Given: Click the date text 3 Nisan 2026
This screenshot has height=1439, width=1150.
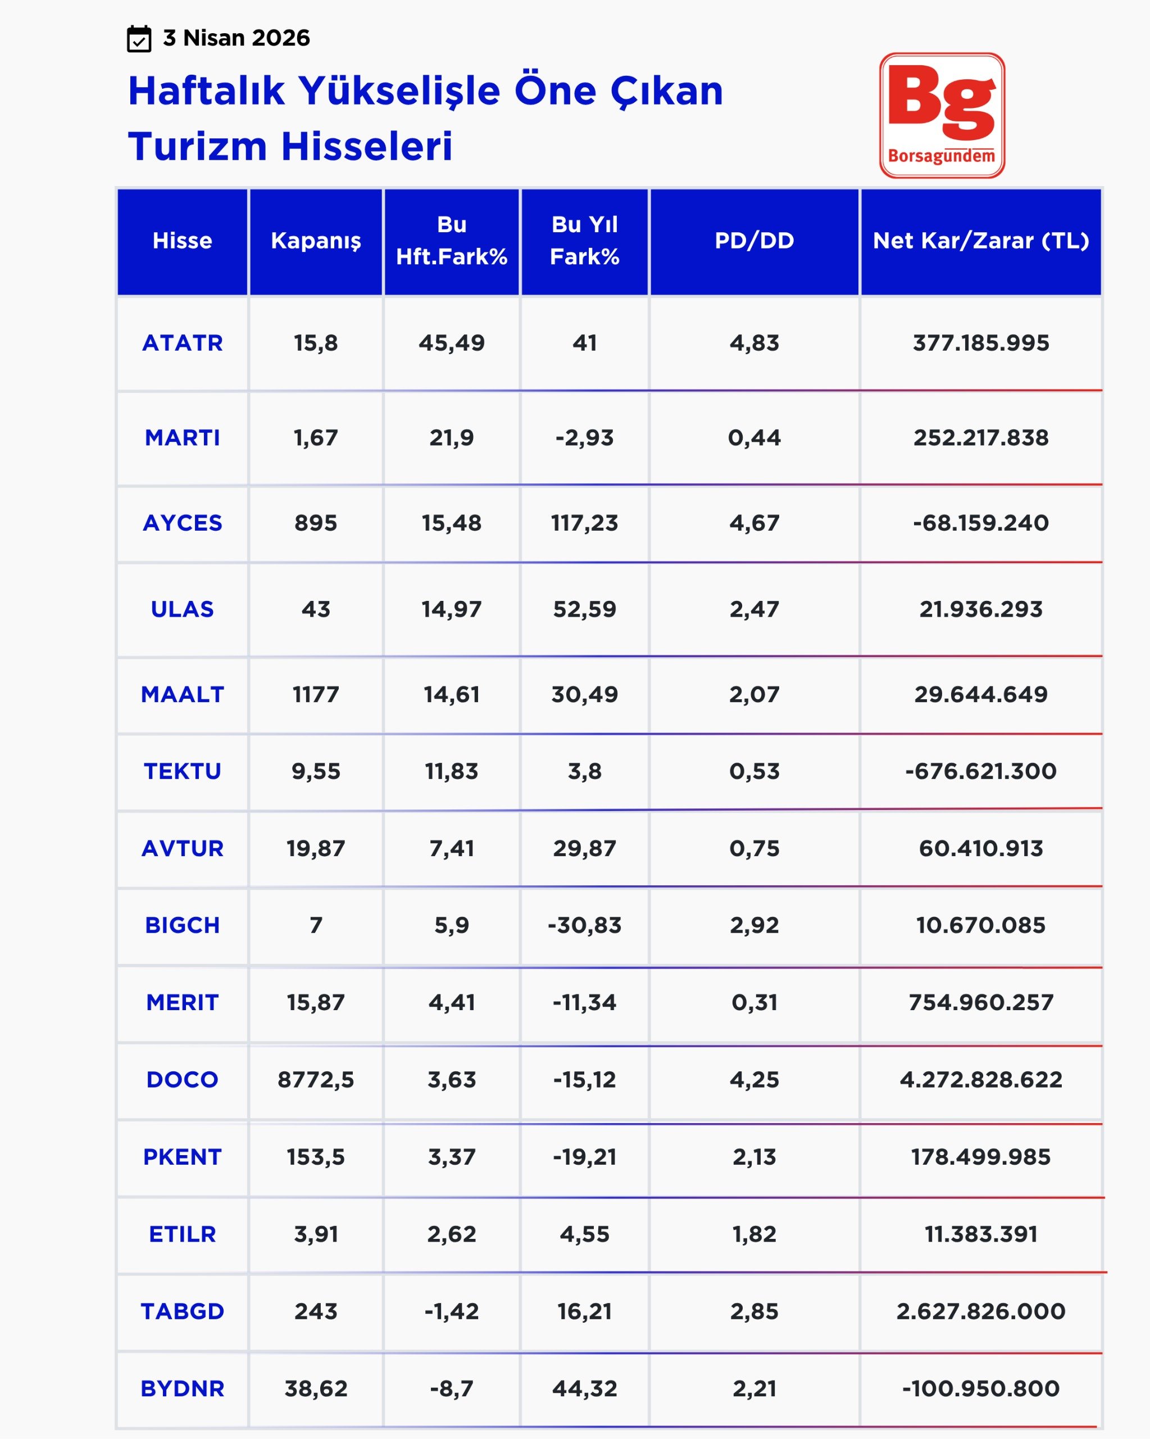Looking at the screenshot, I should 236,38.
